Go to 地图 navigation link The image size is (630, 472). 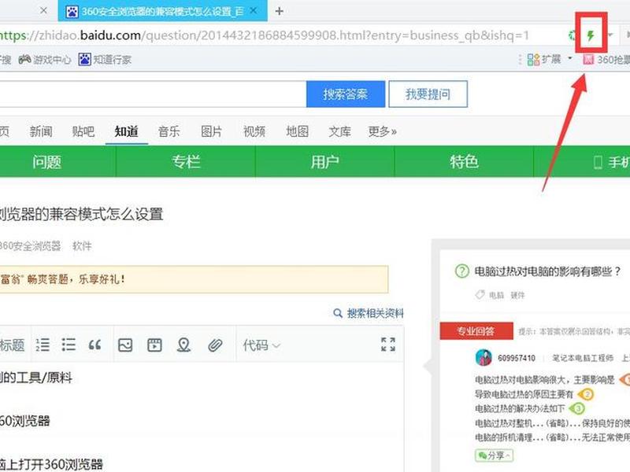(x=298, y=131)
